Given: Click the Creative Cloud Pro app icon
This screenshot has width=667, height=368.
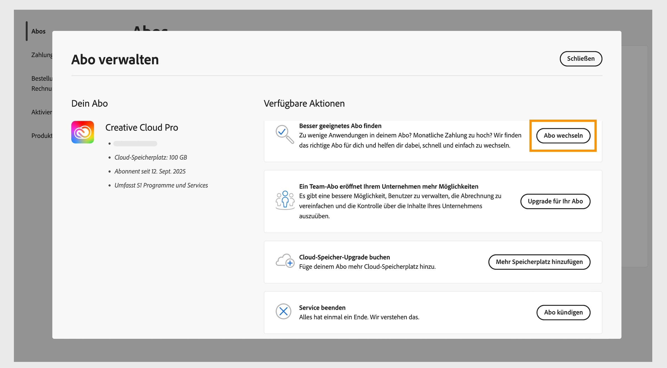Looking at the screenshot, I should [x=83, y=132].
